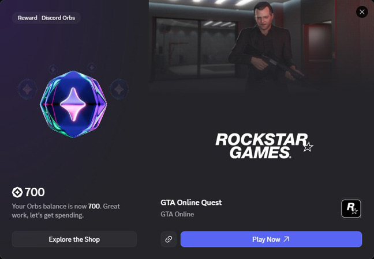Click the small faded orb above-right of main orb
Screen dimensions: 374x259
pos(92,67)
